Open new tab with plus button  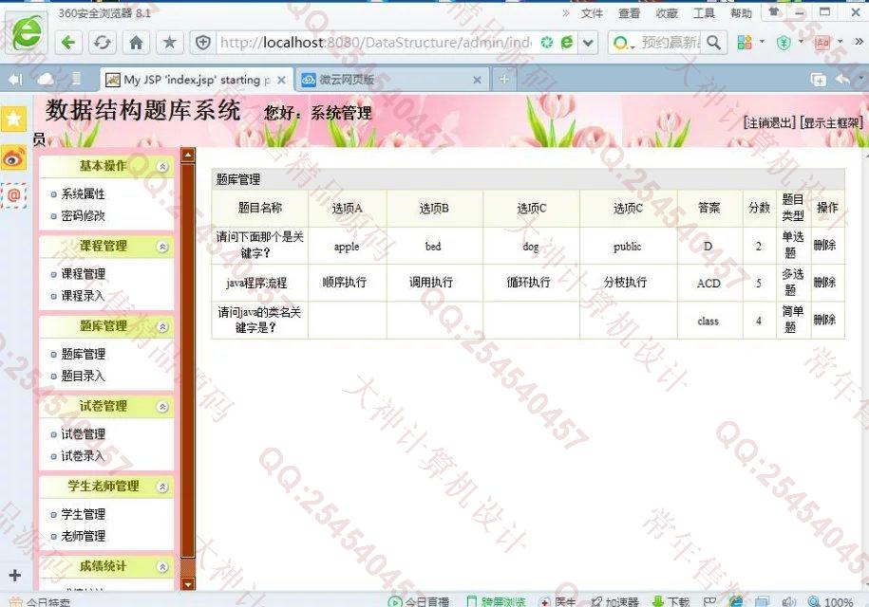pos(503,79)
